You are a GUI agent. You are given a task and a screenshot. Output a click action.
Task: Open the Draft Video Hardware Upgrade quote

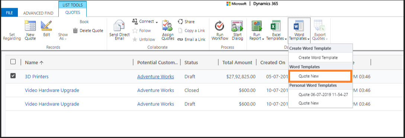[x=52, y=104]
